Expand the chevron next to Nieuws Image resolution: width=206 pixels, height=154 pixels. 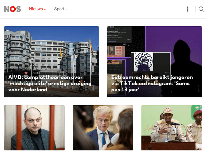coord(45,9)
